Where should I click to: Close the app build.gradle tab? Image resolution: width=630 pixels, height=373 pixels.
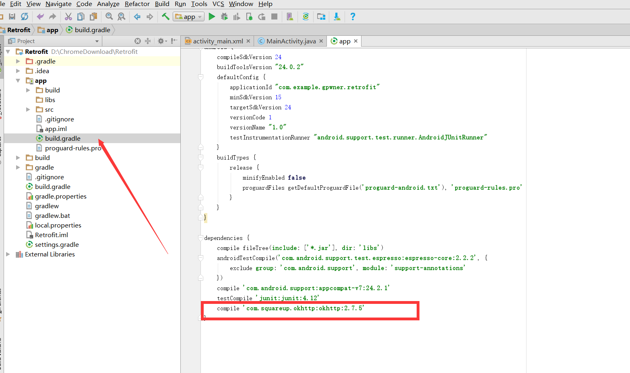(355, 41)
